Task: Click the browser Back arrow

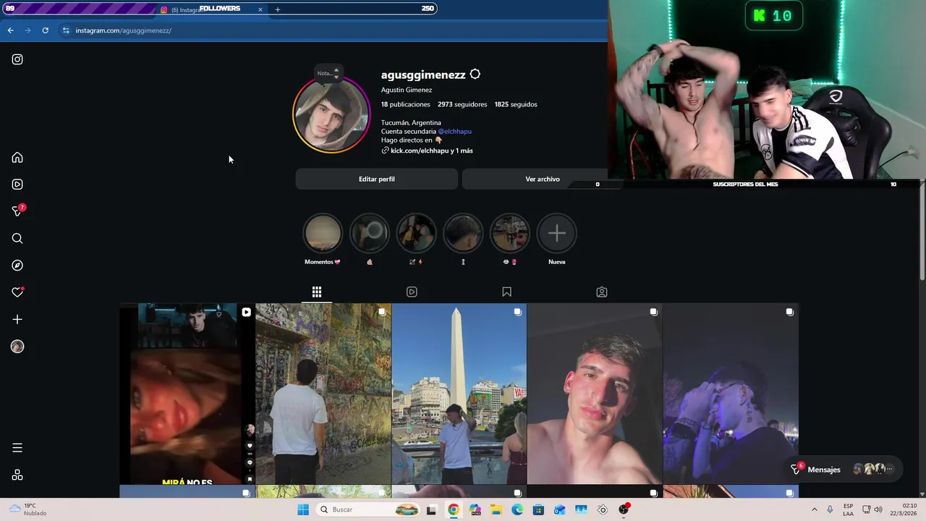Action: (x=10, y=30)
